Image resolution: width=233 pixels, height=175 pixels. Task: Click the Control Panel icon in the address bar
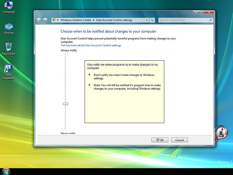54,20
